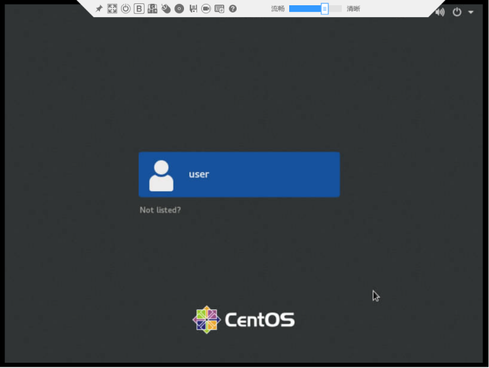Click the mouse icon in console toolbar
This screenshot has width=489, height=368.
pos(166,9)
